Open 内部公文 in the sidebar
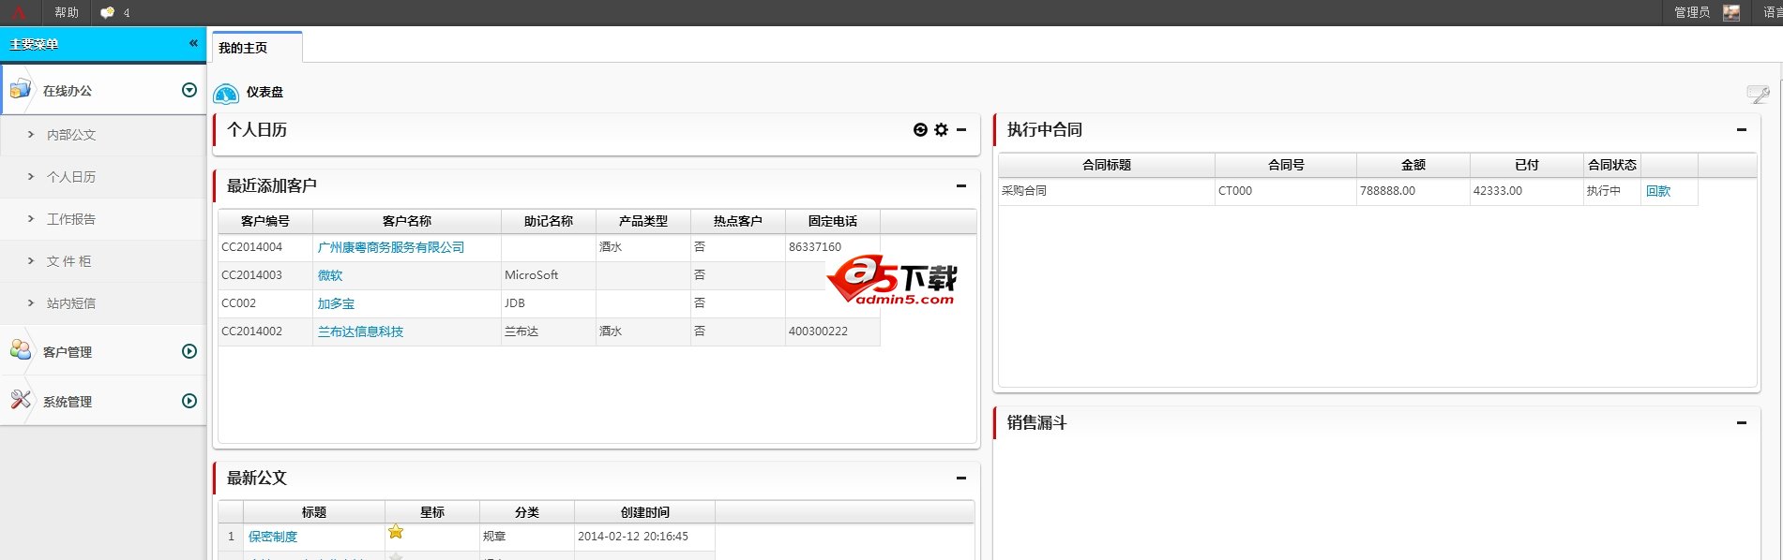 point(71,135)
